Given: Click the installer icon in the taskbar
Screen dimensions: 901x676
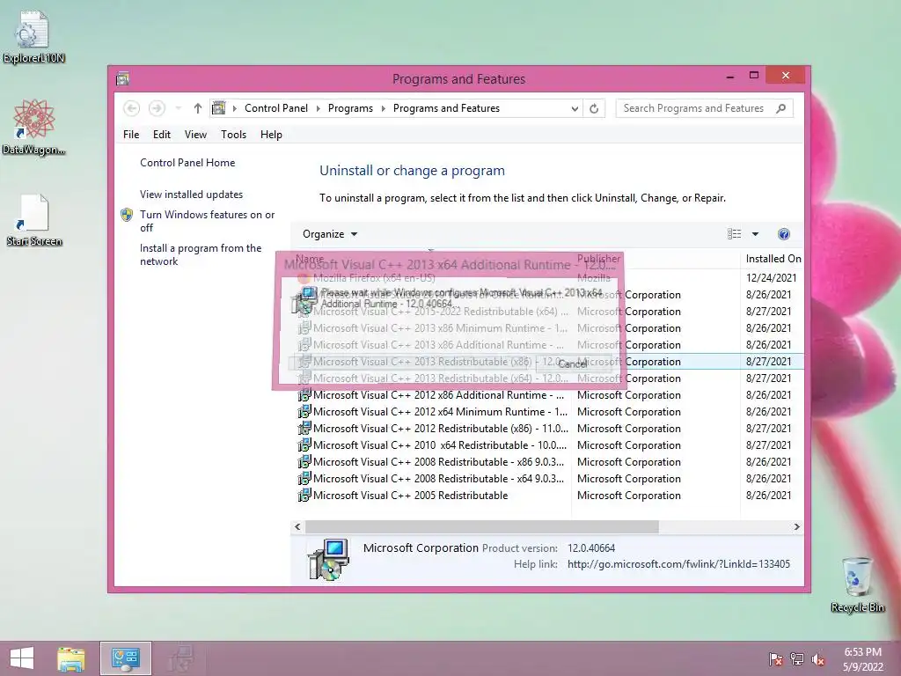Looking at the screenshot, I should [181, 658].
